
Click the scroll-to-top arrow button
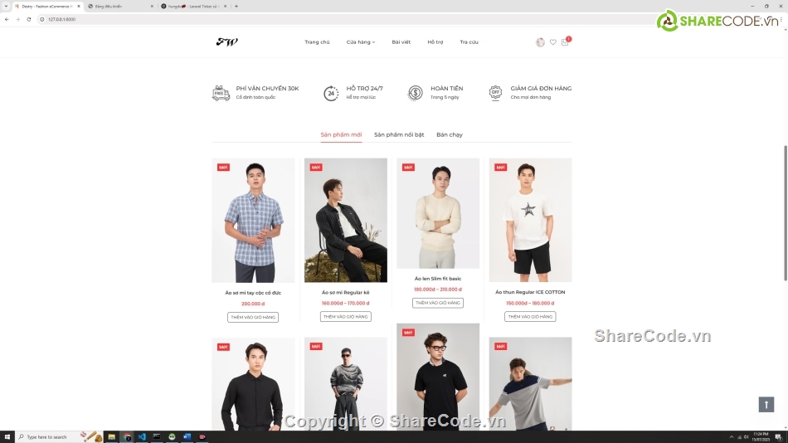[x=766, y=404]
